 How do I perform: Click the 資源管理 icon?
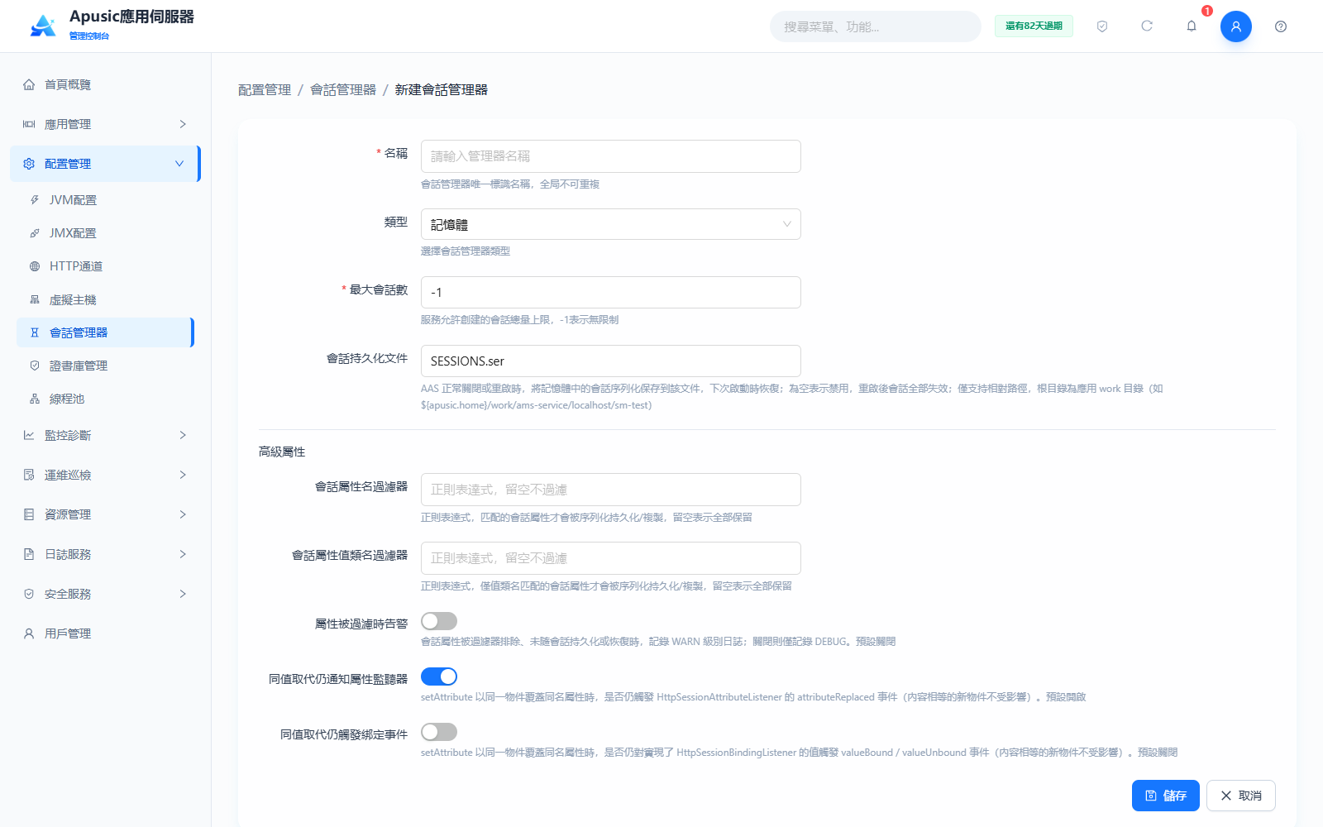pos(29,514)
